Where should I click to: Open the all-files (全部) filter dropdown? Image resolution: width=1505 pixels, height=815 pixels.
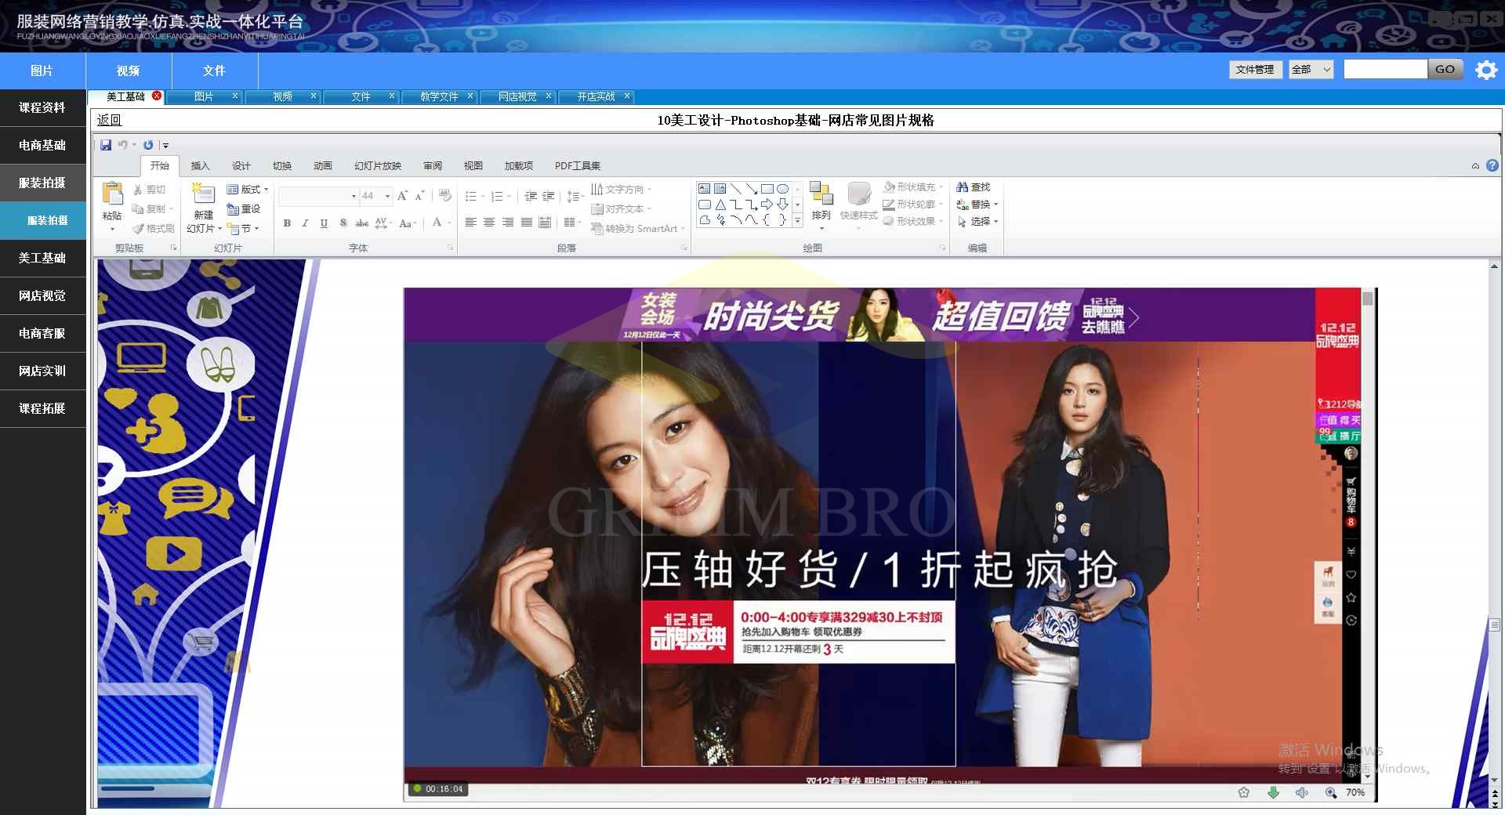1311,70
